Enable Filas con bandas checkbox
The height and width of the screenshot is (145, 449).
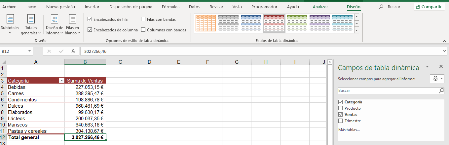point(143,19)
